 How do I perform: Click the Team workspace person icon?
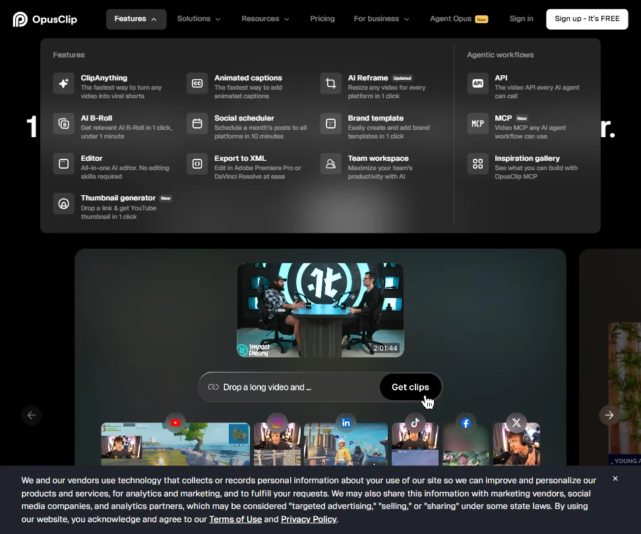[330, 164]
